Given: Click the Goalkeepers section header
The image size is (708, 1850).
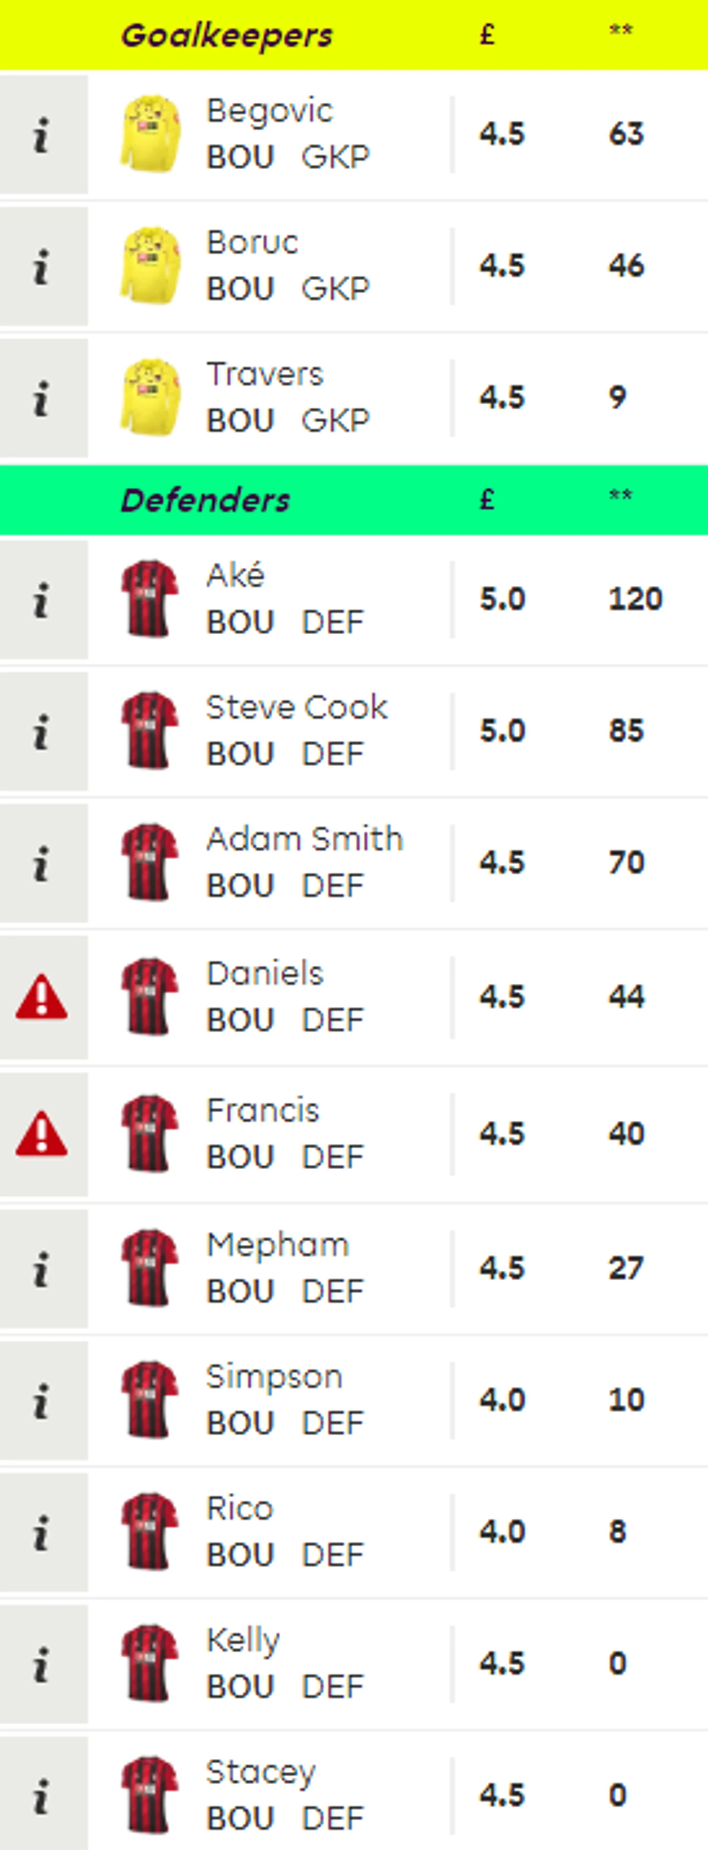Looking at the screenshot, I should (227, 34).
